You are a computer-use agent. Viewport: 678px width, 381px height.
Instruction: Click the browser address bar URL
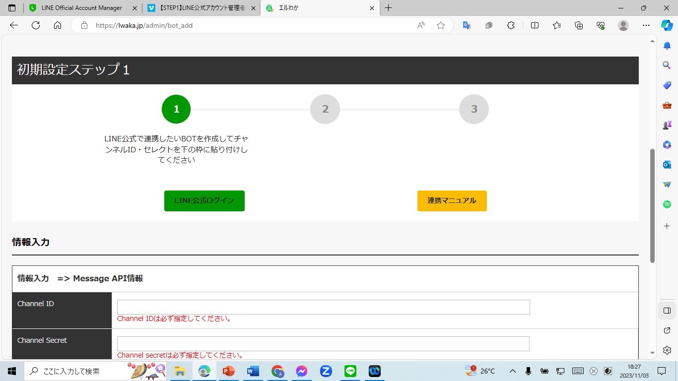[x=144, y=25]
